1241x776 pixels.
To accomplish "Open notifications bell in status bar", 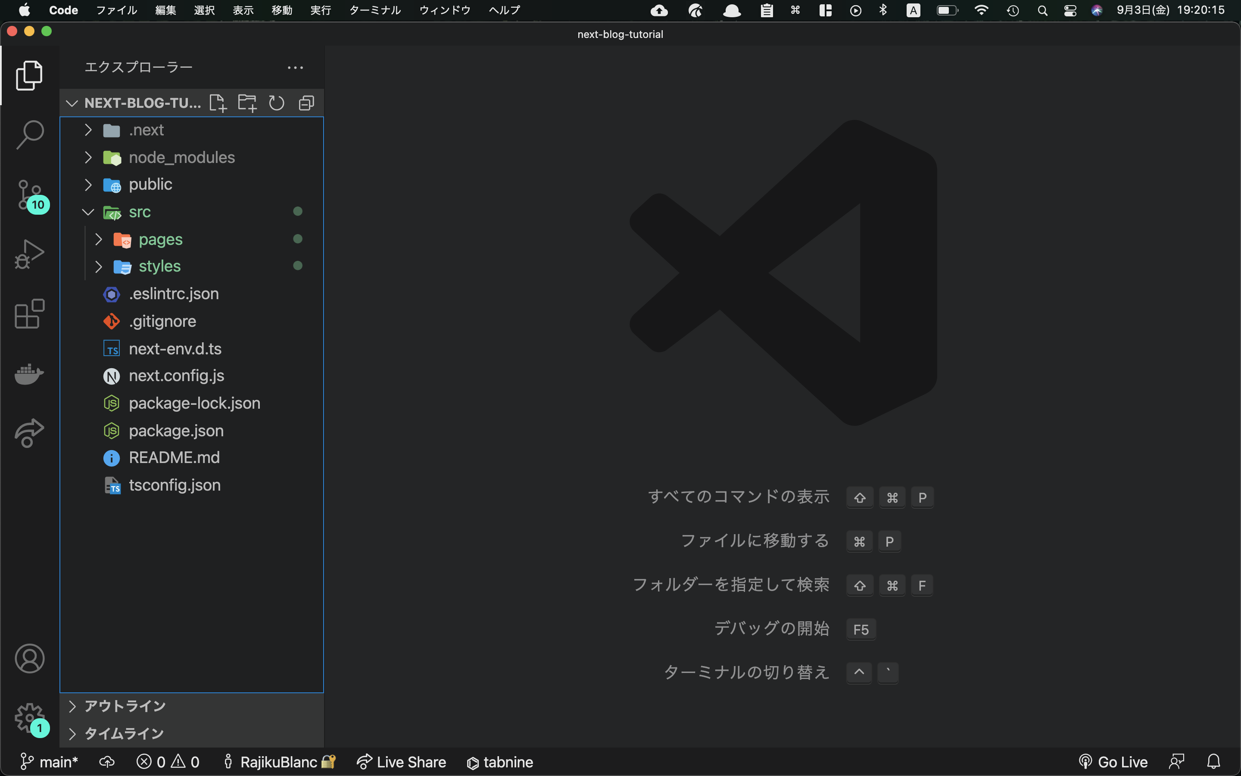I will tap(1213, 762).
